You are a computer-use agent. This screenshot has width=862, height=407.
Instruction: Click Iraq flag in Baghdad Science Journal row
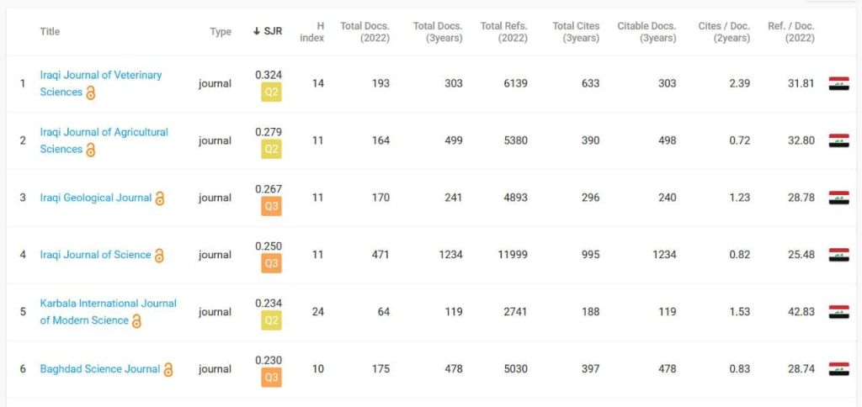tap(838, 369)
